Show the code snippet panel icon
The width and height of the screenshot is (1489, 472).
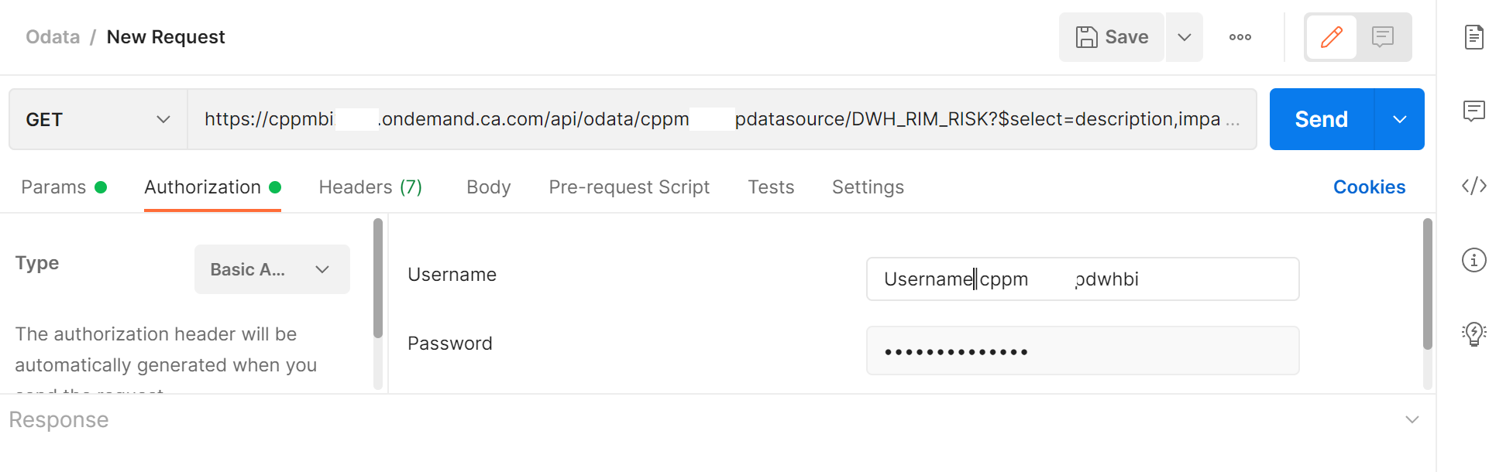[1474, 186]
